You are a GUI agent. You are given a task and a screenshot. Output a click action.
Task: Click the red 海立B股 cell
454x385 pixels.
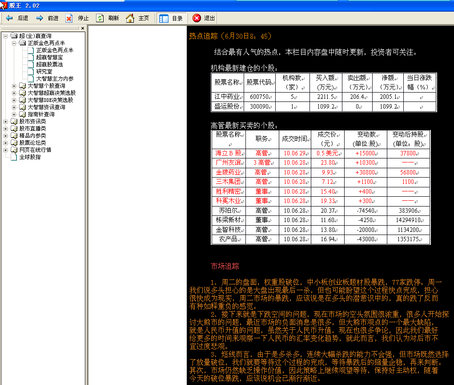pyautogui.click(x=229, y=153)
